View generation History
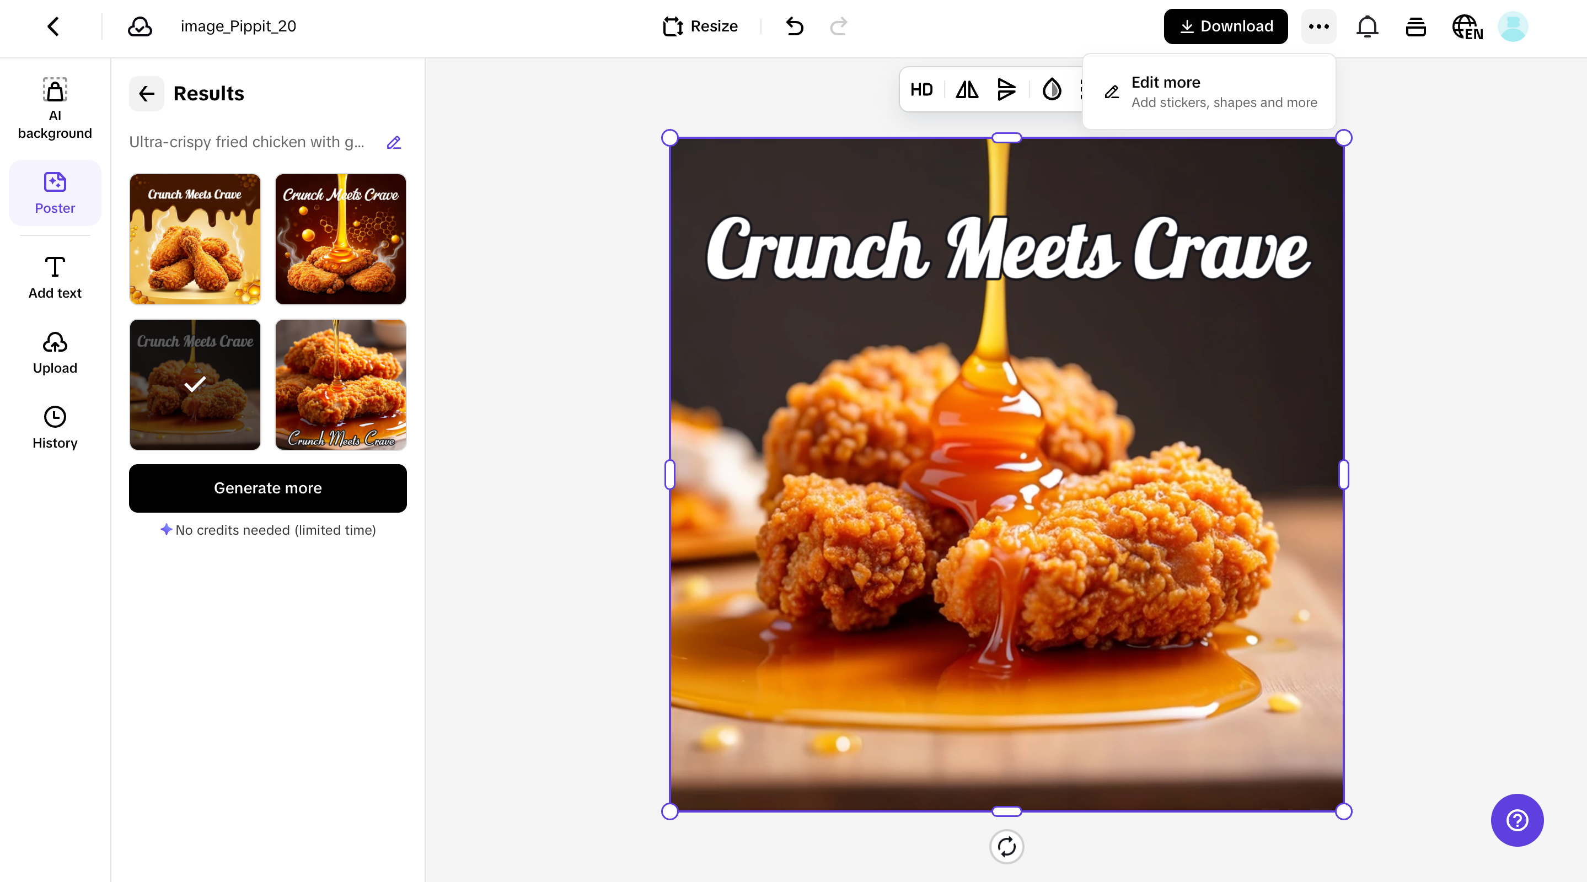1587x882 pixels. (55, 426)
